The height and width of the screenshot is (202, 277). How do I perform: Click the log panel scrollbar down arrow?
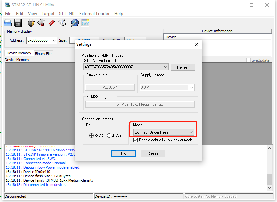(269, 188)
